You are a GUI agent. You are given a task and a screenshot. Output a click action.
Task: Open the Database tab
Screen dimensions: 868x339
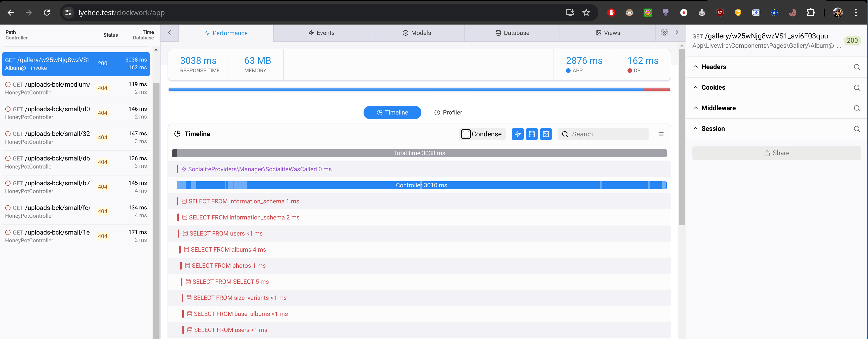[x=512, y=33]
